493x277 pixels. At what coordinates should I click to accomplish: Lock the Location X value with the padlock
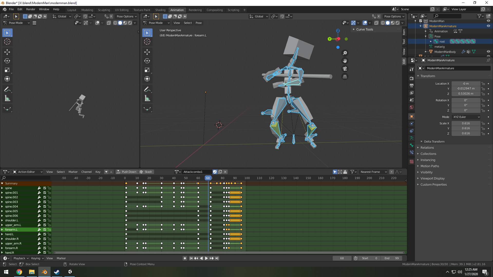coord(483,84)
